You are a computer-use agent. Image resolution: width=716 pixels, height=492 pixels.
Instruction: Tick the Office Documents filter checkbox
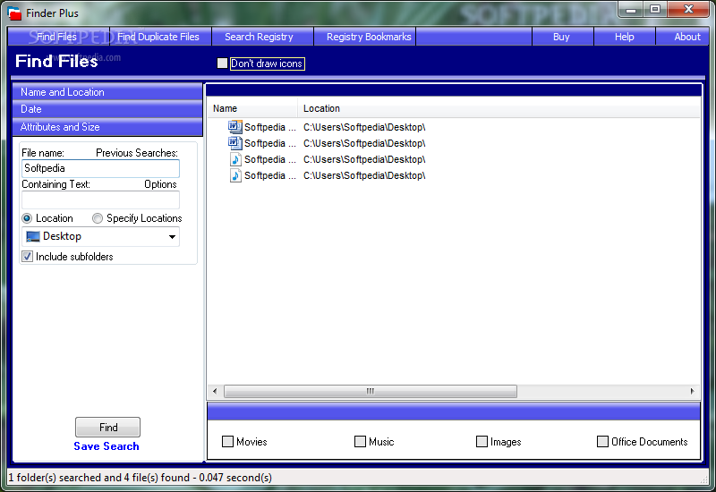602,441
